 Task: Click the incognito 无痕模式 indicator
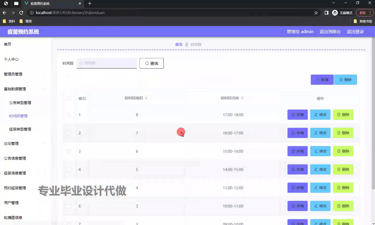coord(342,12)
